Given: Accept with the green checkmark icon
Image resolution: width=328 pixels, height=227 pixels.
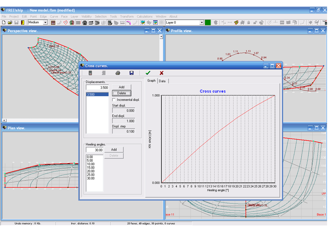Looking at the screenshot, I should [x=148, y=73].
